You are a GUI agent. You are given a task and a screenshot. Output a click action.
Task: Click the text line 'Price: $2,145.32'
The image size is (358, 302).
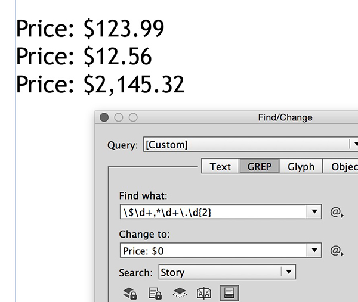point(100,85)
